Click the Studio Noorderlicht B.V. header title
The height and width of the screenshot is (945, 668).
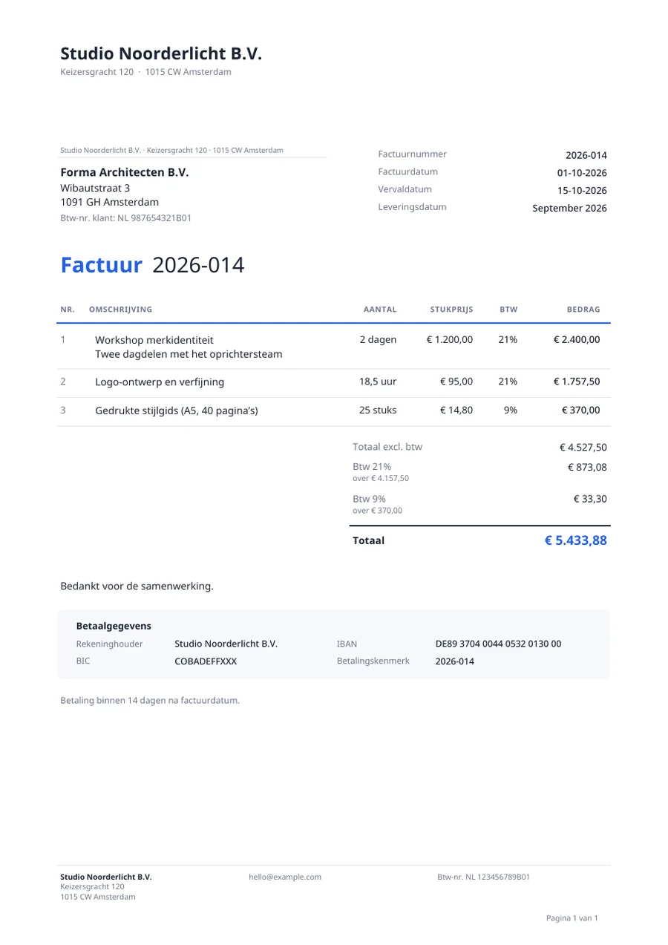pos(161,53)
